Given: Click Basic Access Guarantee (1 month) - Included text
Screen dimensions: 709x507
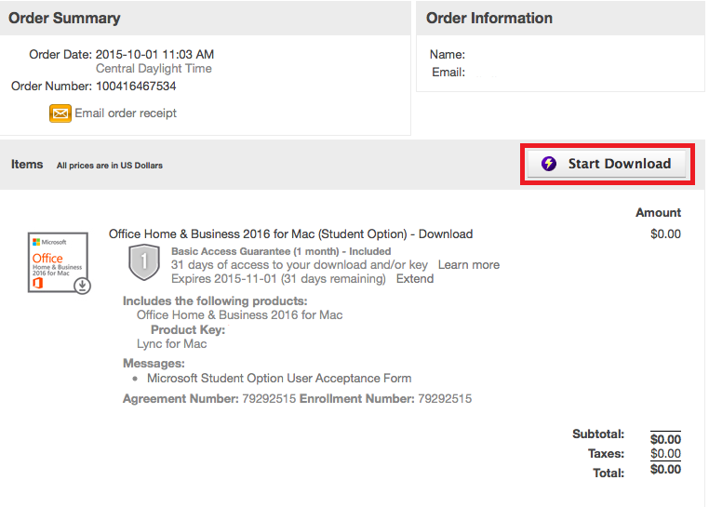Looking at the screenshot, I should (281, 251).
